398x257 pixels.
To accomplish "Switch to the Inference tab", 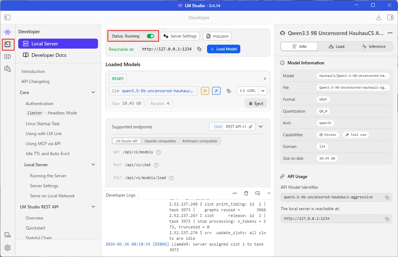I will (x=374, y=46).
